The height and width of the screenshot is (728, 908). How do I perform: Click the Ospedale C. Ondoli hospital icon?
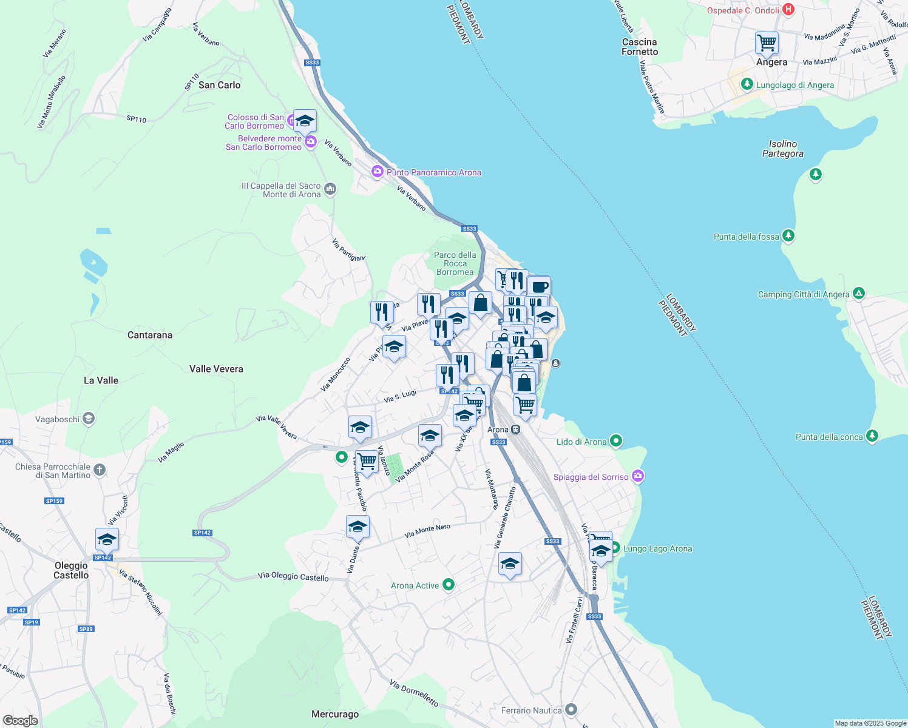[x=788, y=9]
